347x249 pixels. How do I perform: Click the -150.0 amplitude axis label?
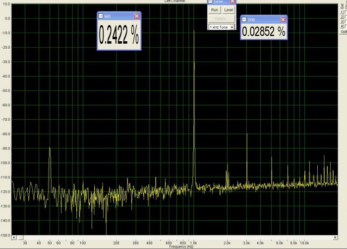pos(5,235)
